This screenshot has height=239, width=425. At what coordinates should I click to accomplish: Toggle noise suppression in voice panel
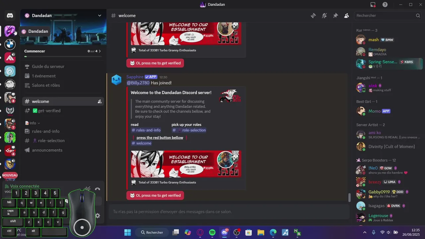pyautogui.click(x=87, y=189)
